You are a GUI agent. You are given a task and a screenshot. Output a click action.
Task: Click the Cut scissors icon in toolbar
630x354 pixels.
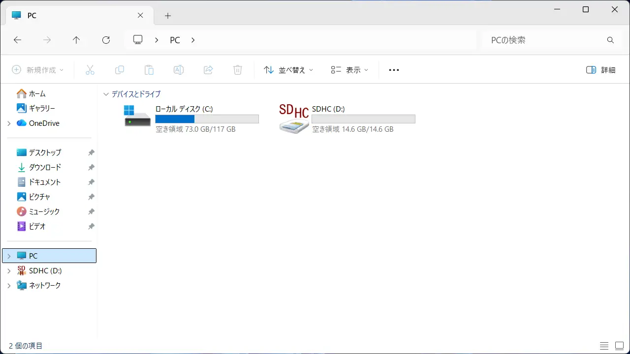(x=90, y=70)
